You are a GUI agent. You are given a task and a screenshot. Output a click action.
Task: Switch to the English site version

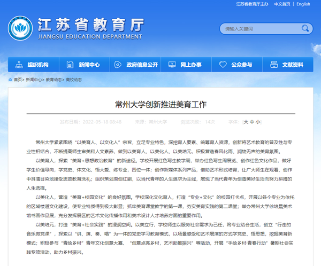coord(302,4)
